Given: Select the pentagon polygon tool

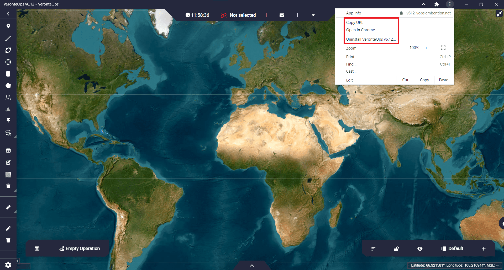Looking at the screenshot, I should tap(8, 86).
